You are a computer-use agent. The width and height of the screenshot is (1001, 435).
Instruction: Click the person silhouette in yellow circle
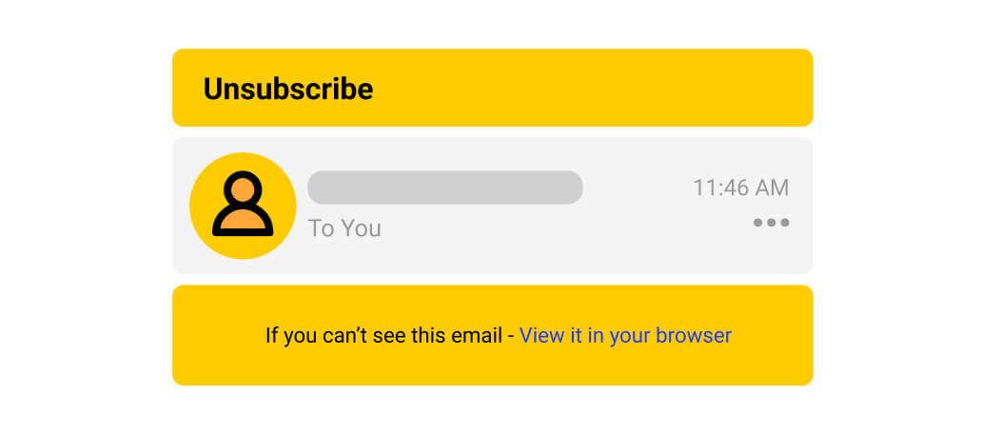(243, 204)
